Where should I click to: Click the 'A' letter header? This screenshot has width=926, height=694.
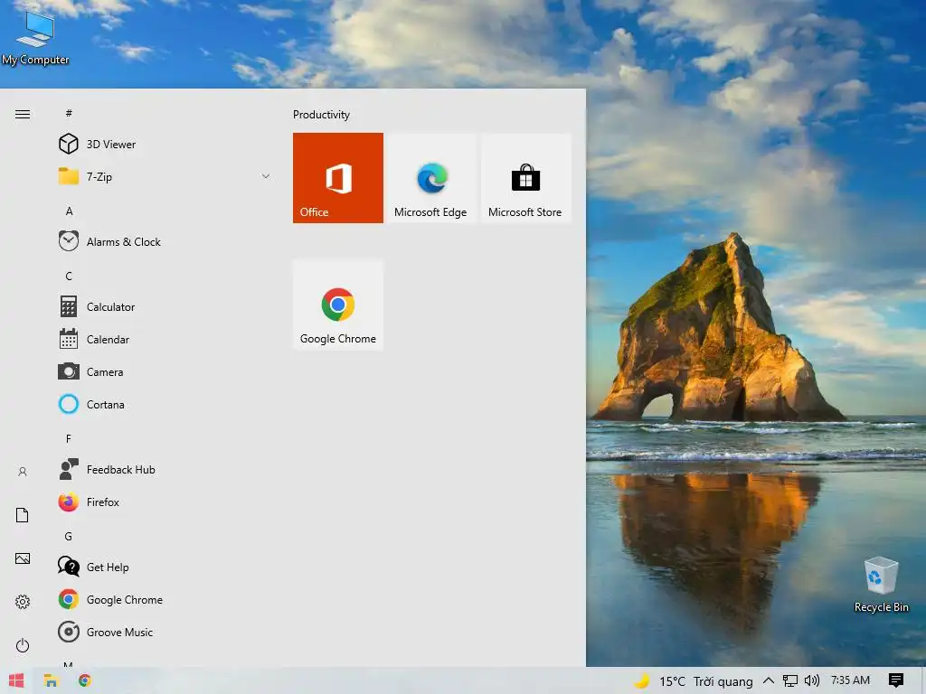[69, 211]
